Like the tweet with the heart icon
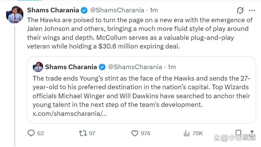The image size is (261, 147). click(135, 133)
